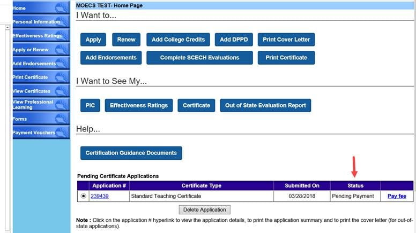Select radio button for application 239439
Image resolution: width=416 pixels, height=233 pixels.
[84, 196]
